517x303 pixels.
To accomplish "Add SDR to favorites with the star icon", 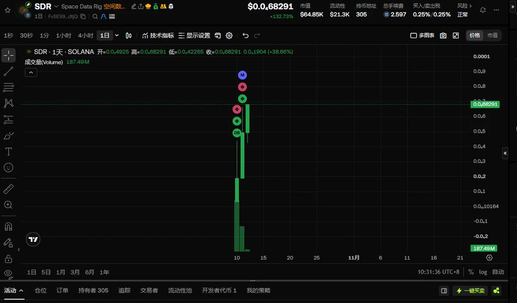I will coord(8,10).
